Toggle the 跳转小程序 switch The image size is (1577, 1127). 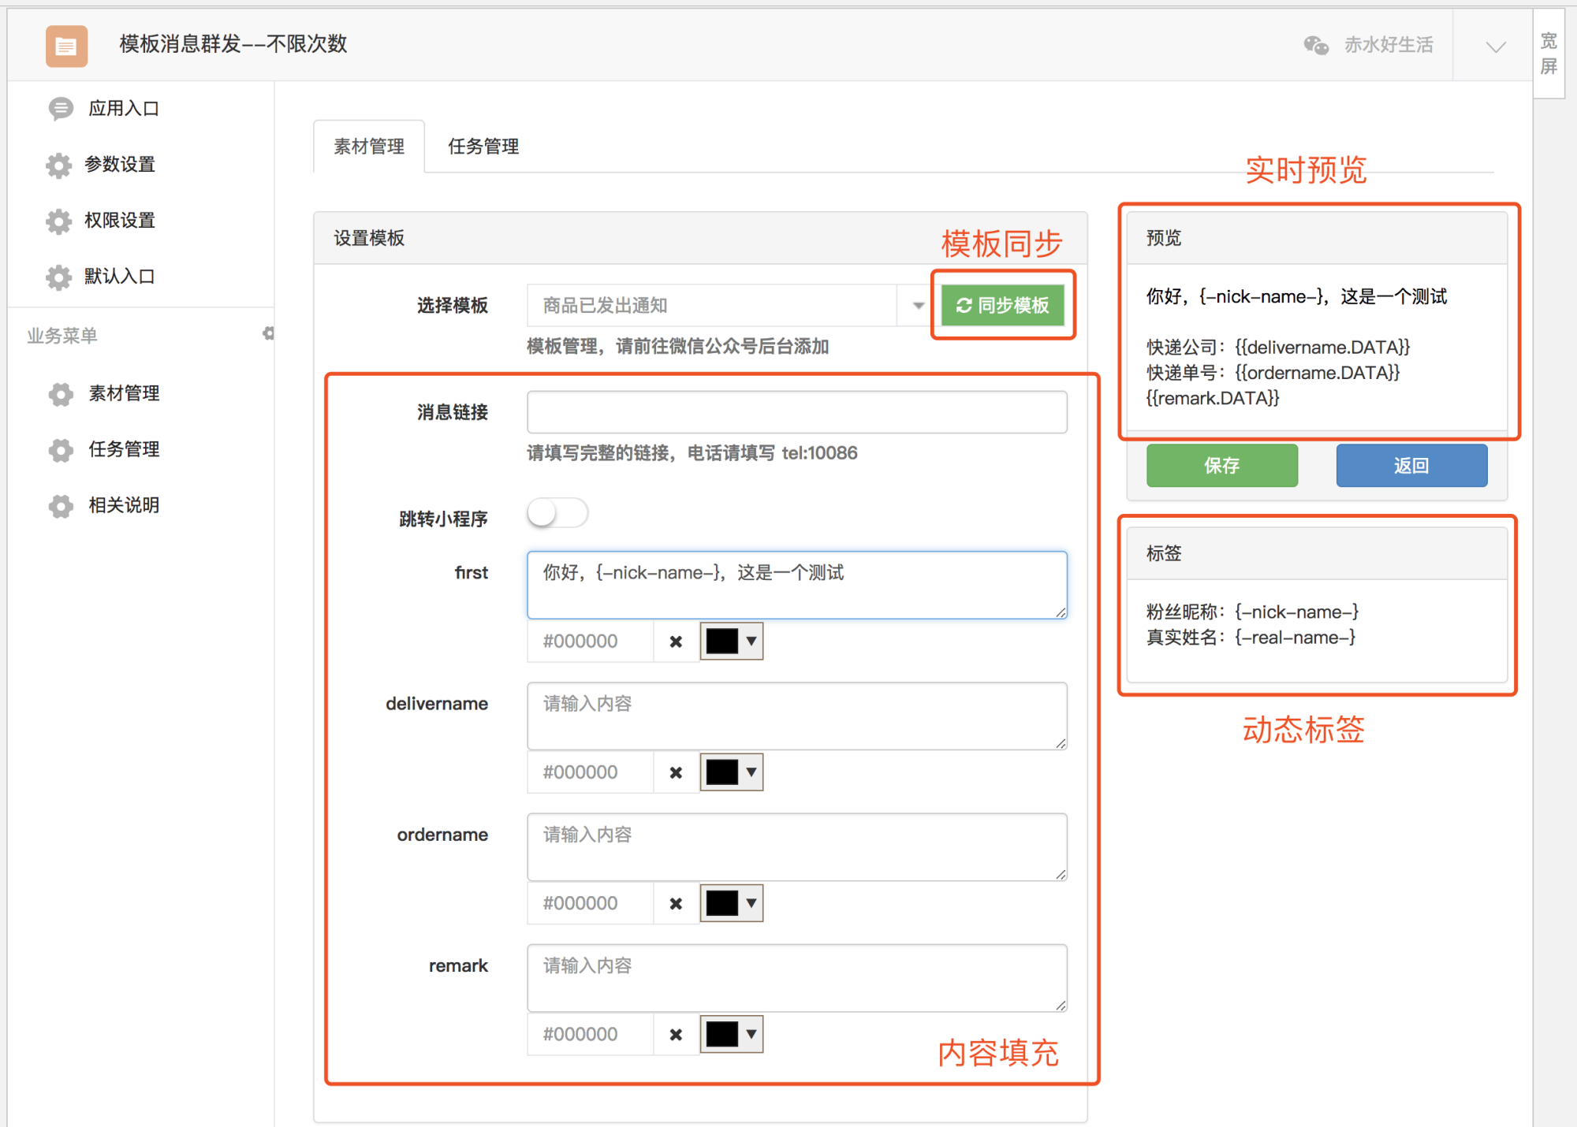click(x=557, y=514)
